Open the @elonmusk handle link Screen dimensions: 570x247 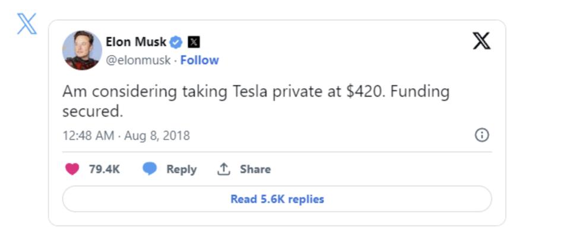(x=138, y=60)
